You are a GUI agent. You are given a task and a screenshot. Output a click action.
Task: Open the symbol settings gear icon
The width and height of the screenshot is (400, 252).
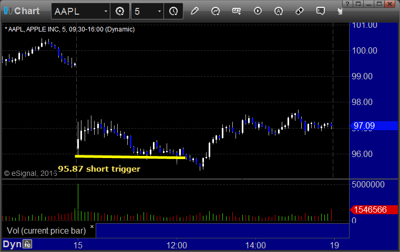click(x=120, y=11)
